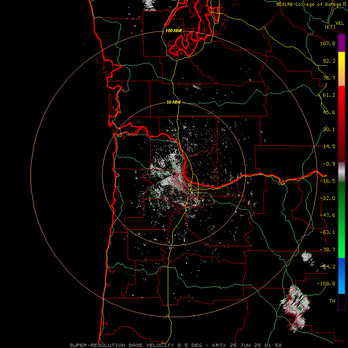
Task: Click the 50 NMI range ring label
Action: coord(174,102)
